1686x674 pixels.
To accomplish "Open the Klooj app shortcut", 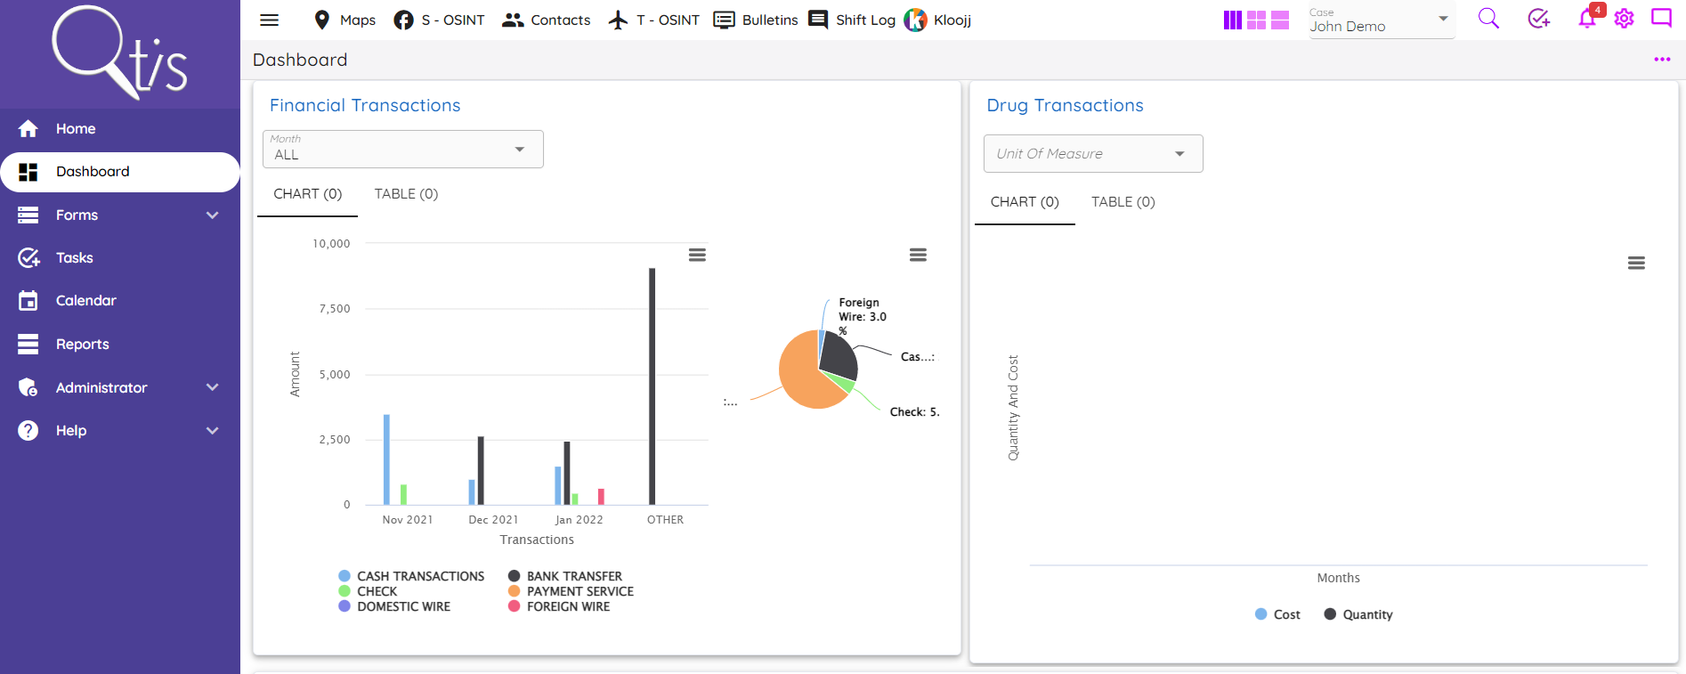I will tap(938, 20).
